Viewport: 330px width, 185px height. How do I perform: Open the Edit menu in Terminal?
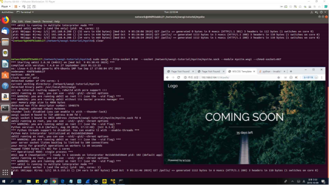tap(20, 21)
